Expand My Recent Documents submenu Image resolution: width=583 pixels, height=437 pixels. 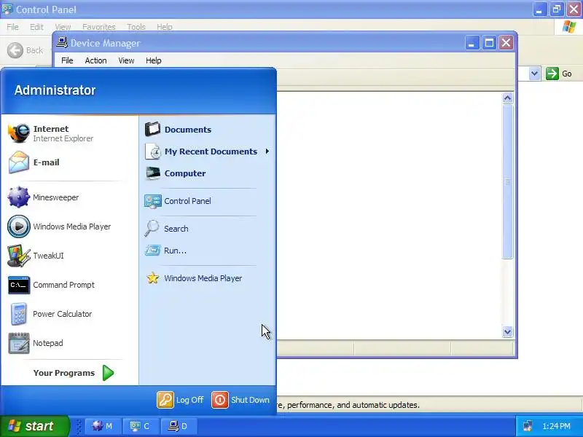pyautogui.click(x=208, y=151)
